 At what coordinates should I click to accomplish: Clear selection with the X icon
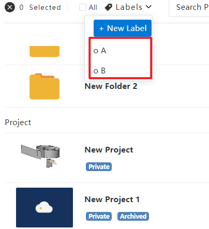(x=10, y=7)
